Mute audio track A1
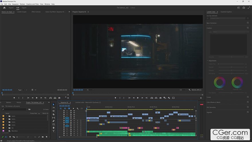Viewport: 252px width, 142px height. point(74,120)
